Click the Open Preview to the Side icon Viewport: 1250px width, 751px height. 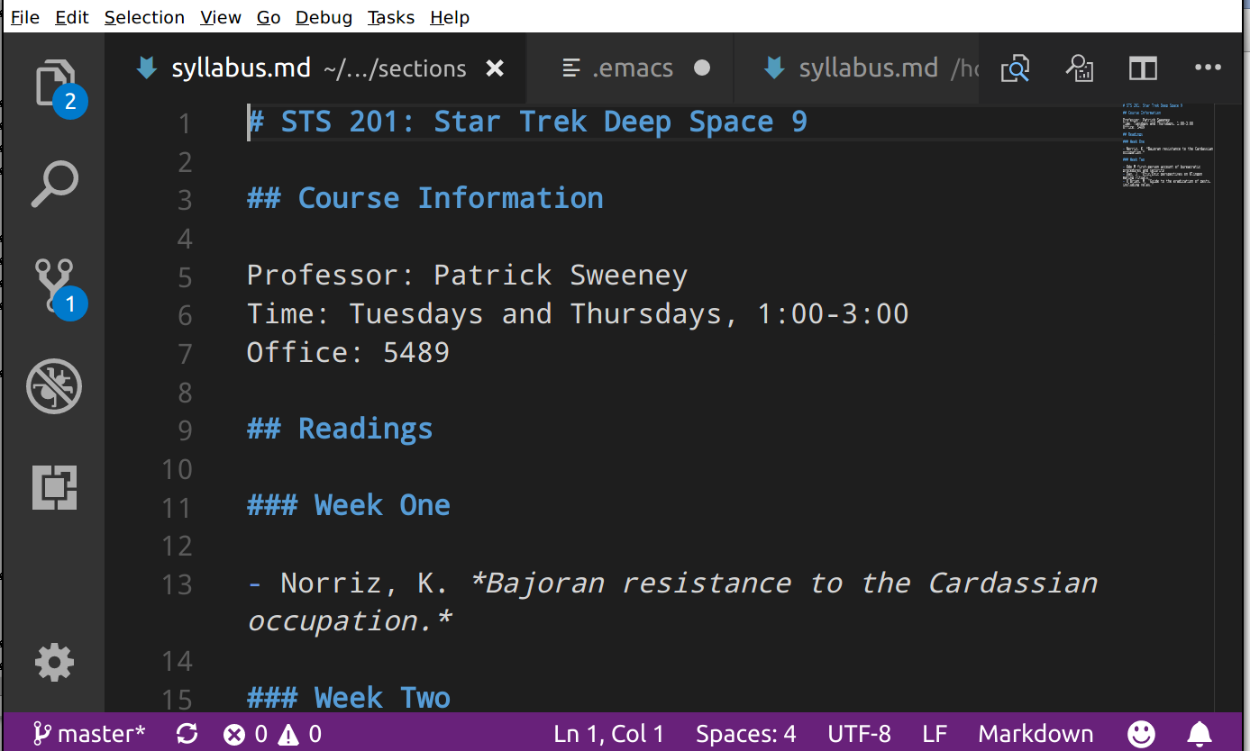pos(1079,68)
